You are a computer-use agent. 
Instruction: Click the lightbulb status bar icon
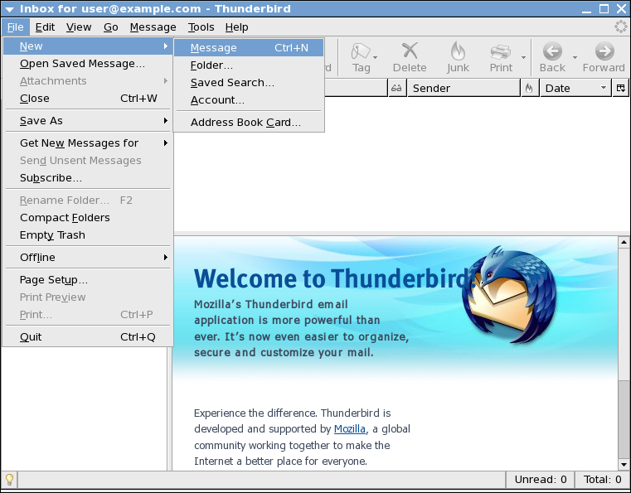[9, 479]
